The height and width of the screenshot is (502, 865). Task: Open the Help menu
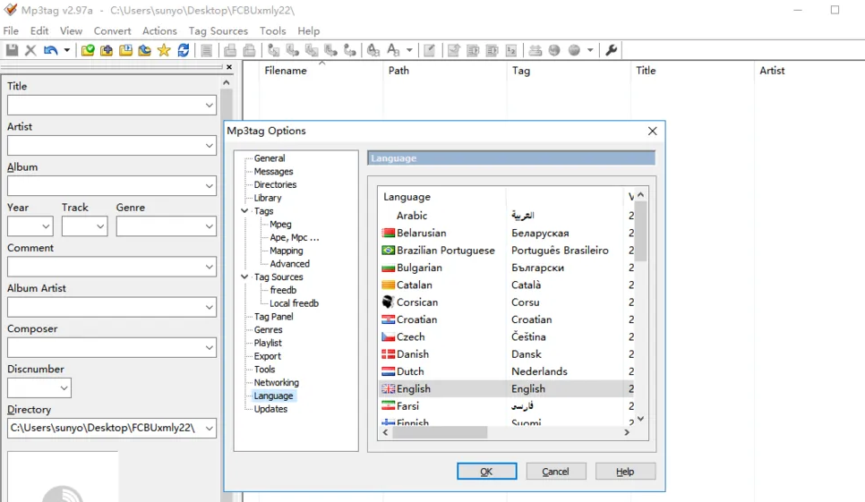(x=308, y=30)
